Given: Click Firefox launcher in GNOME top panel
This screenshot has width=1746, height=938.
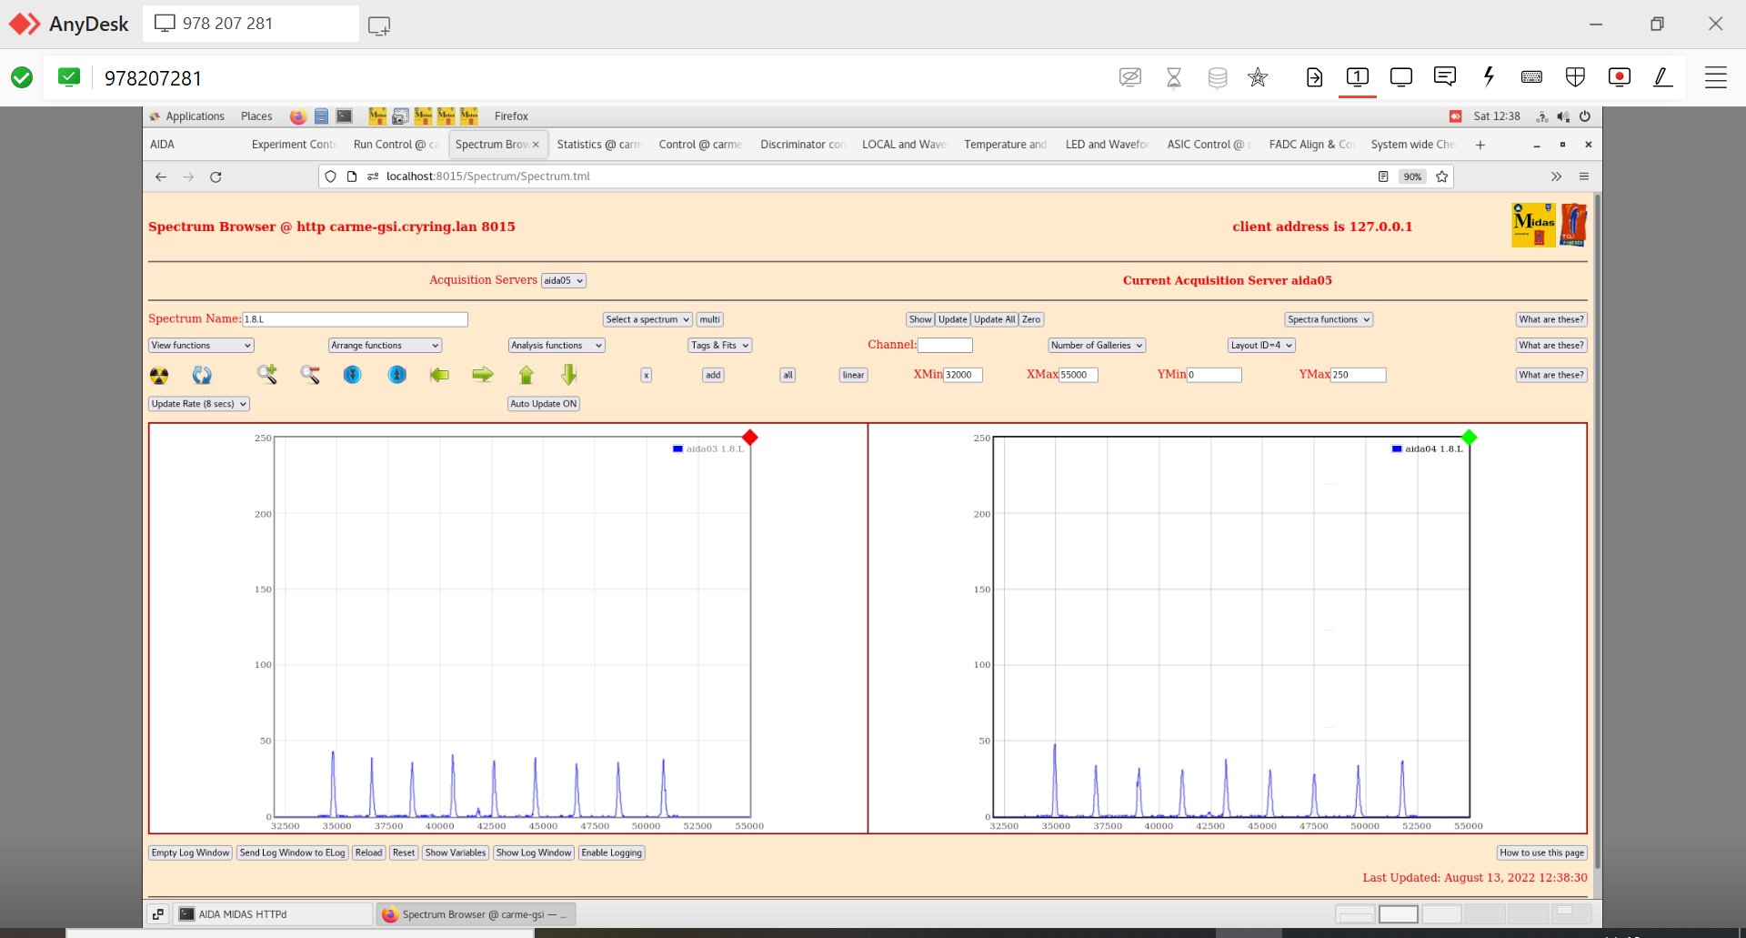Looking at the screenshot, I should [297, 116].
